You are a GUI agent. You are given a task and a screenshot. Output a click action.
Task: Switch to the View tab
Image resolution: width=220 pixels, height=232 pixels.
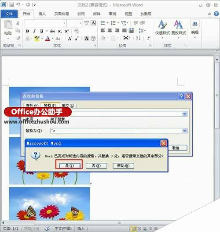[x=128, y=14]
